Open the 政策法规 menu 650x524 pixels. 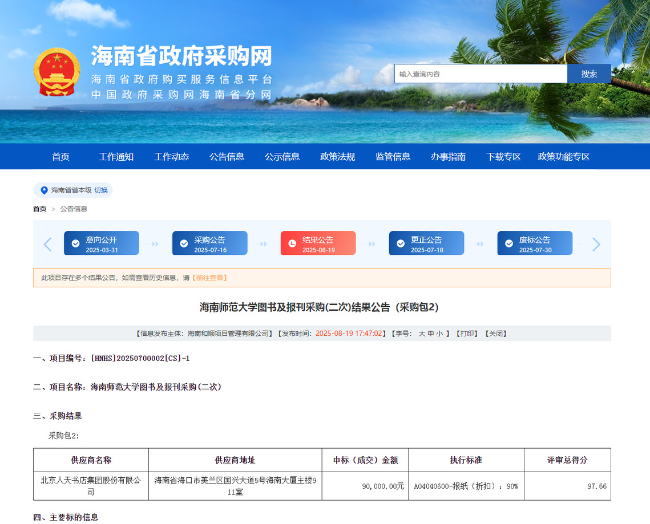(x=337, y=157)
